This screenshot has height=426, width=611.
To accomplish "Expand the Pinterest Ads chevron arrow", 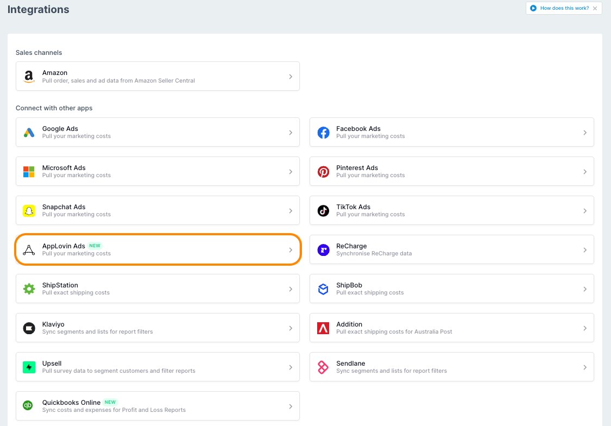I will tap(585, 172).
